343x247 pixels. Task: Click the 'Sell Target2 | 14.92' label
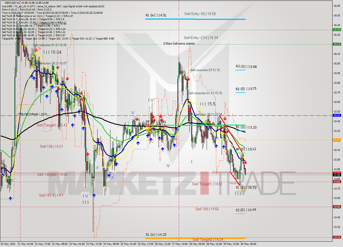coord(52,174)
